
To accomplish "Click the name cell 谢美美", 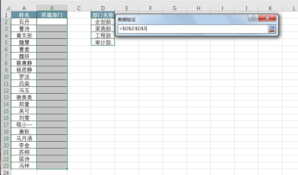I will coord(24,97).
